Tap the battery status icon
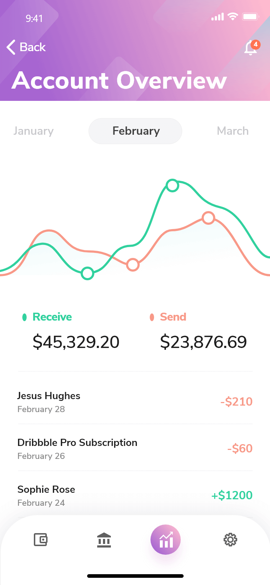This screenshot has width=270, height=585. pyautogui.click(x=250, y=17)
